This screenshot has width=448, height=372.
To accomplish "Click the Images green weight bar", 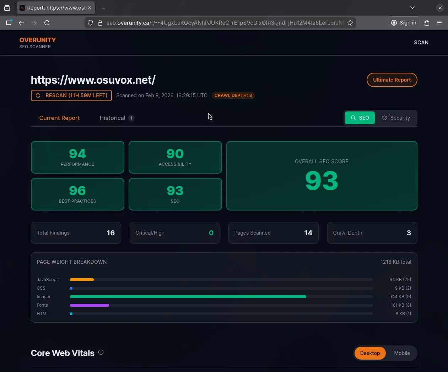I will coord(188,297).
